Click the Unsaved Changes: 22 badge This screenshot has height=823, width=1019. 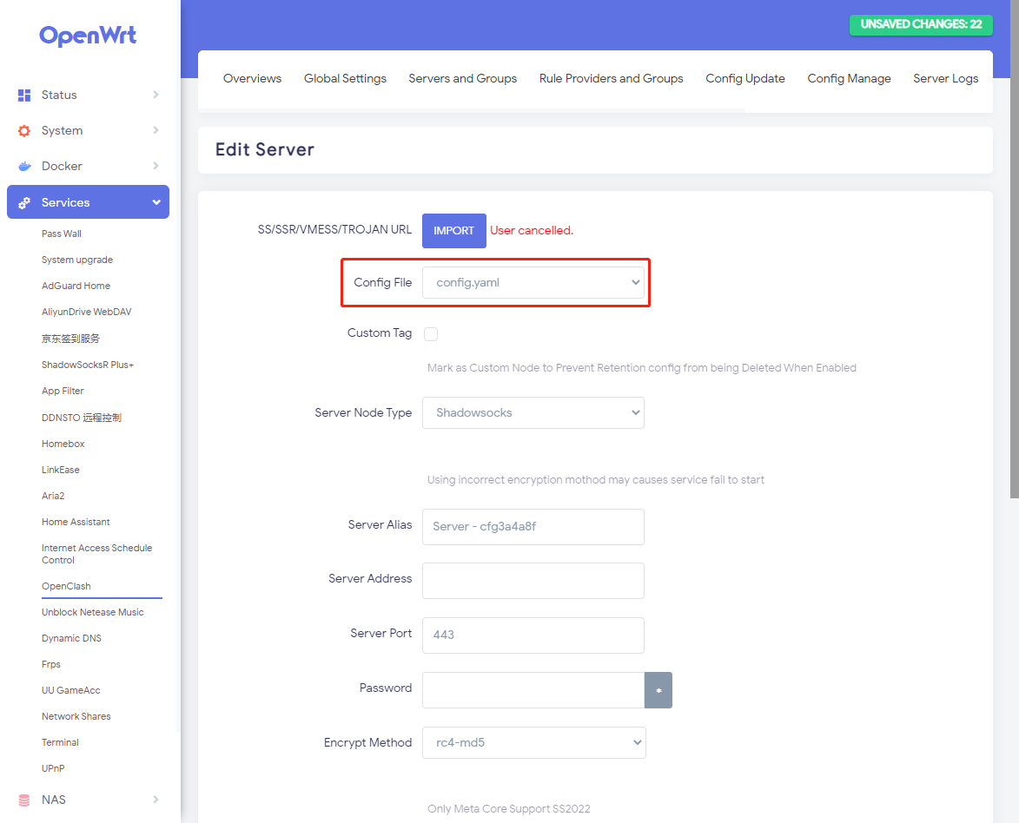tap(921, 24)
